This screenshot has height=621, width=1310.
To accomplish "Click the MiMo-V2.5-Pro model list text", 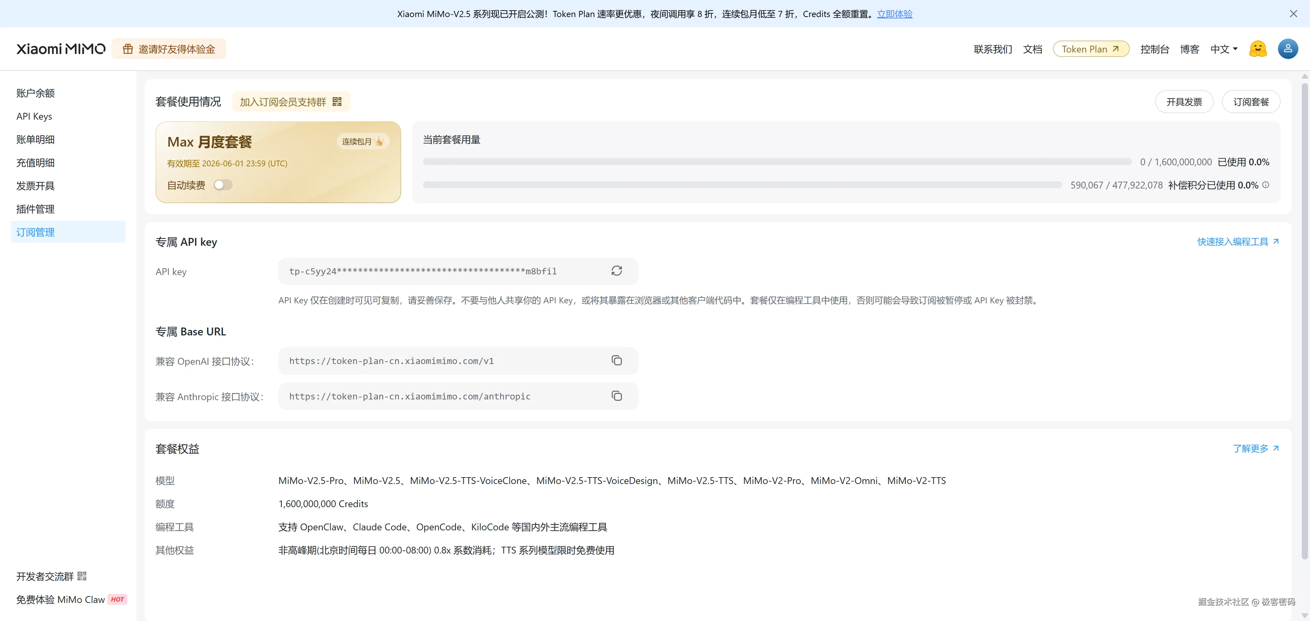I will (x=612, y=480).
